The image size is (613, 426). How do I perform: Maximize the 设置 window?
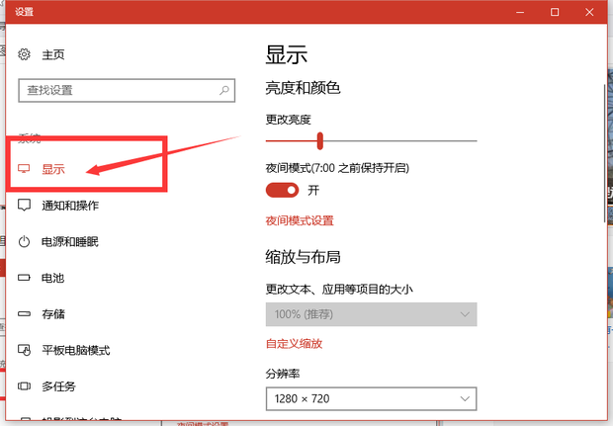click(555, 12)
